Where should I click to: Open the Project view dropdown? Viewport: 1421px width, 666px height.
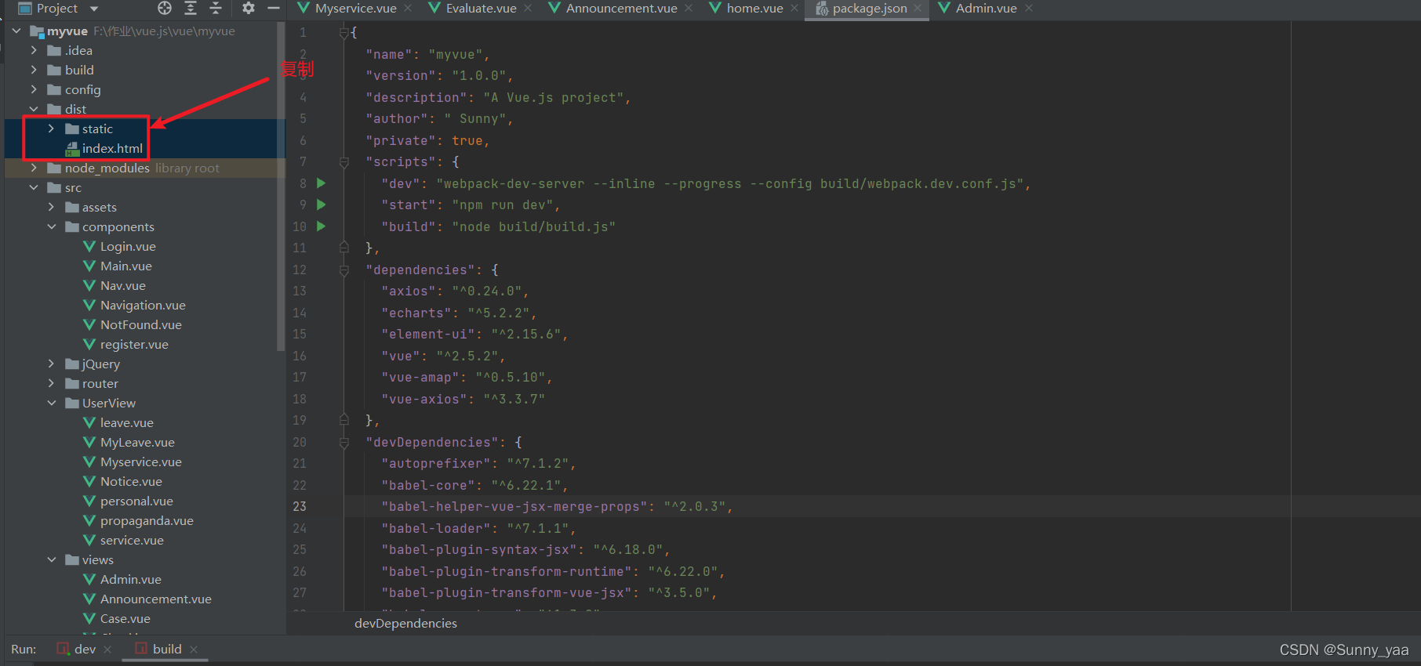tap(94, 9)
